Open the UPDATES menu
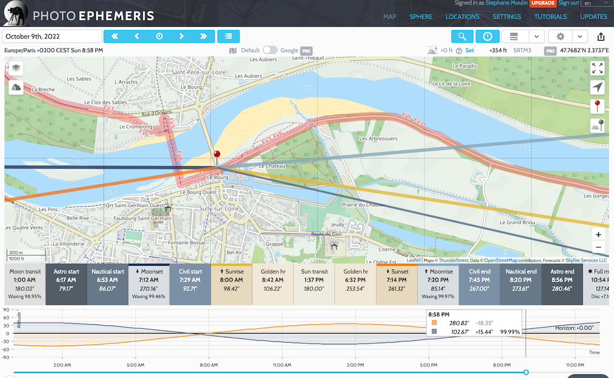614x378 pixels. (x=593, y=16)
